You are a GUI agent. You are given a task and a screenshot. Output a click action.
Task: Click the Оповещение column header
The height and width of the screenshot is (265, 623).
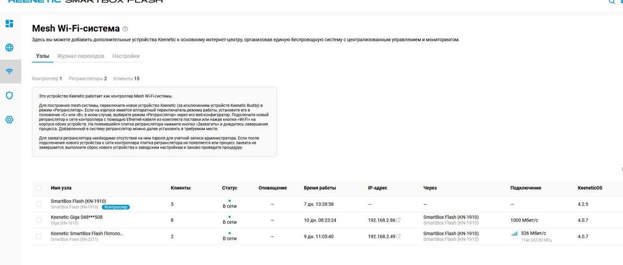coord(273,188)
